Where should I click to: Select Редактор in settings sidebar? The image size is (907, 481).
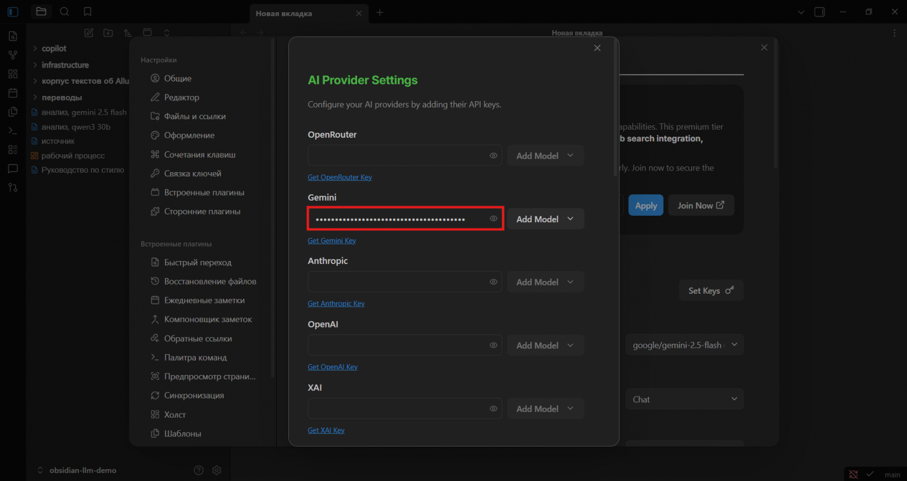tap(181, 98)
